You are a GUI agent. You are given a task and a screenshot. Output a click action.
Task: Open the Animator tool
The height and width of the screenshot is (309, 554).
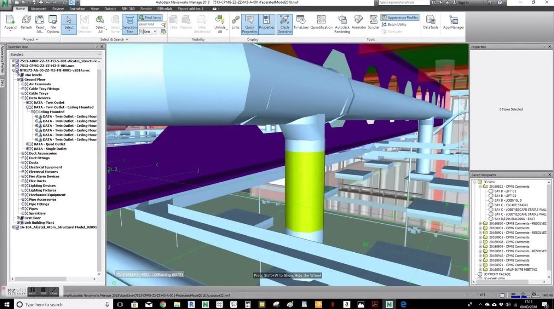(359, 23)
